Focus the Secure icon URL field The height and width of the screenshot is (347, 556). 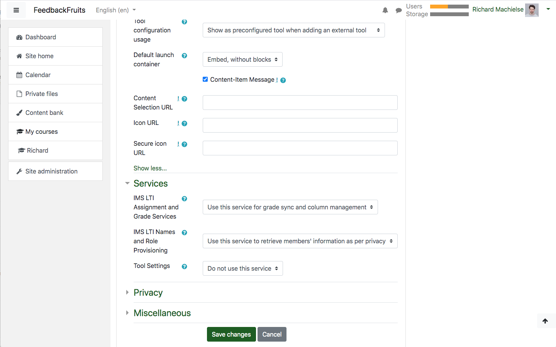coord(300,148)
